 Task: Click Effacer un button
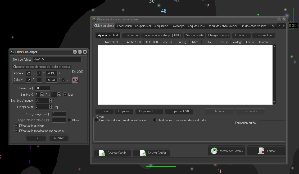(241, 35)
